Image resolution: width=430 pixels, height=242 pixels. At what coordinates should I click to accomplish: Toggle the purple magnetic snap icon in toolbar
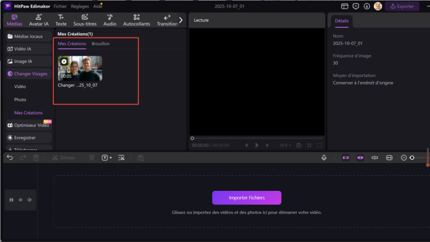coord(346,158)
